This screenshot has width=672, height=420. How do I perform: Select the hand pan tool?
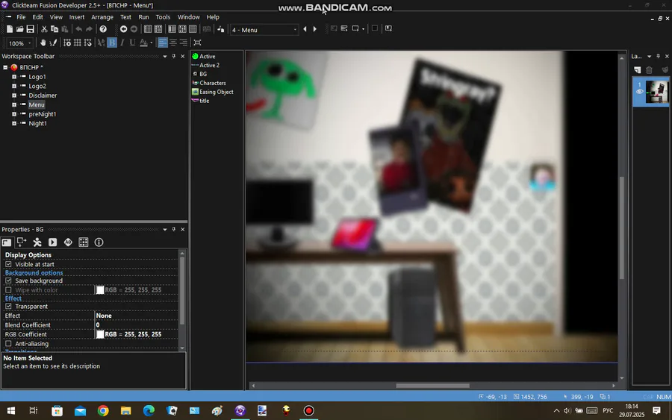(x=43, y=43)
